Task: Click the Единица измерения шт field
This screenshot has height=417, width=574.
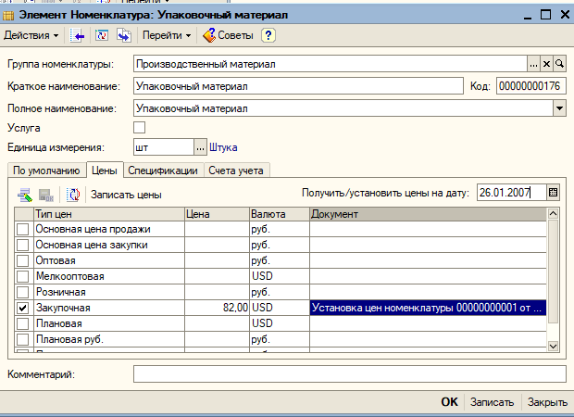Action: (x=164, y=147)
